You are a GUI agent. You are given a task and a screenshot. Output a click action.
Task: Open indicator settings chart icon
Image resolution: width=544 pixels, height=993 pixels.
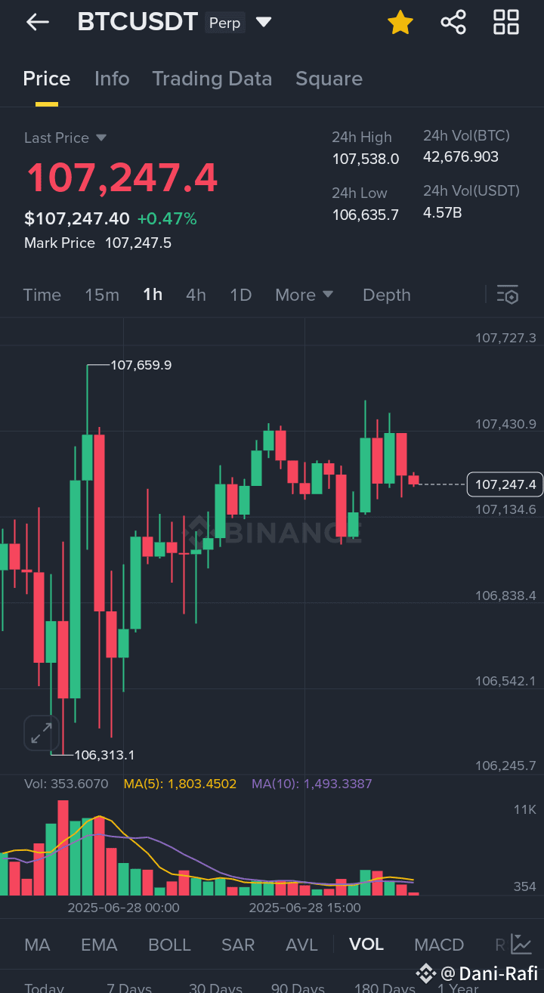point(521,944)
